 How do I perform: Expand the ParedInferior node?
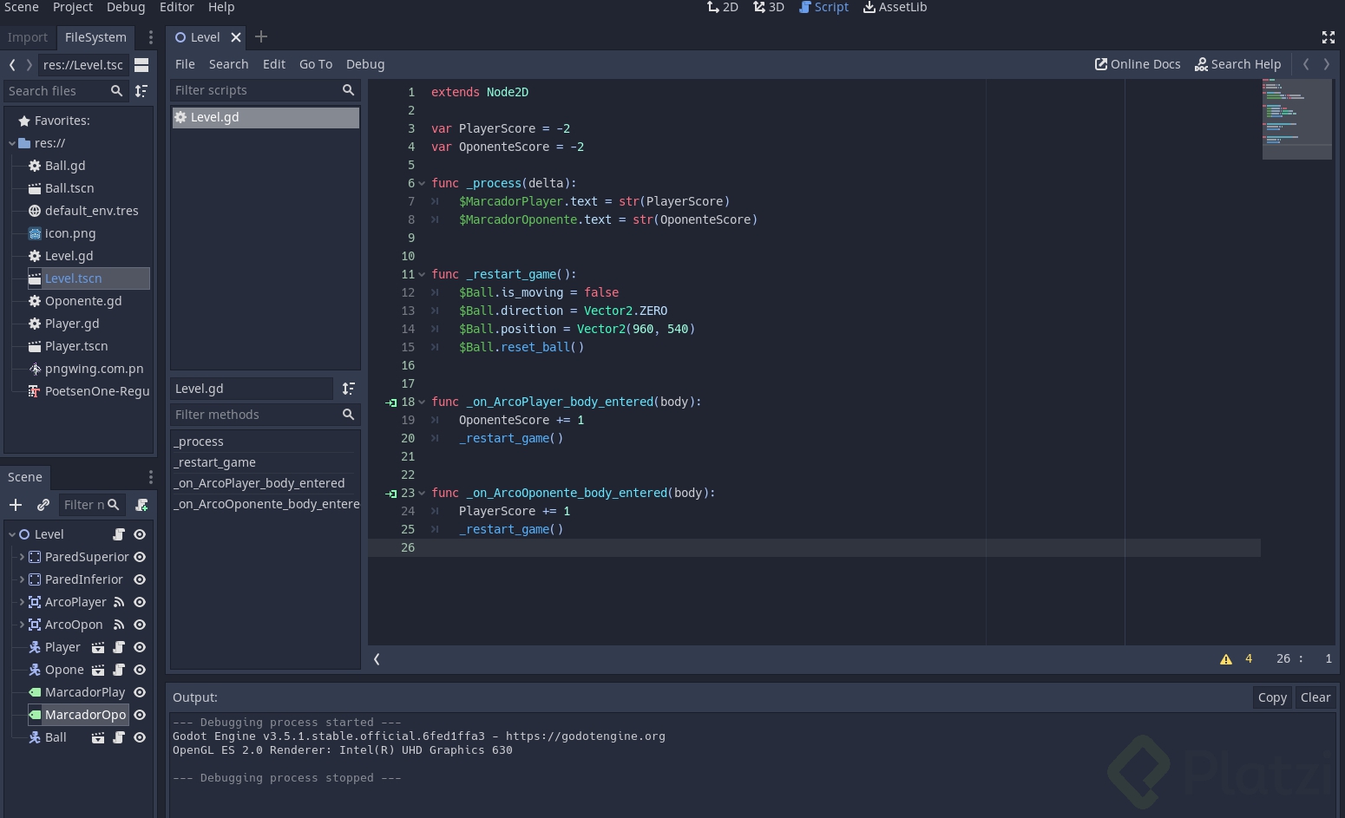coord(22,579)
